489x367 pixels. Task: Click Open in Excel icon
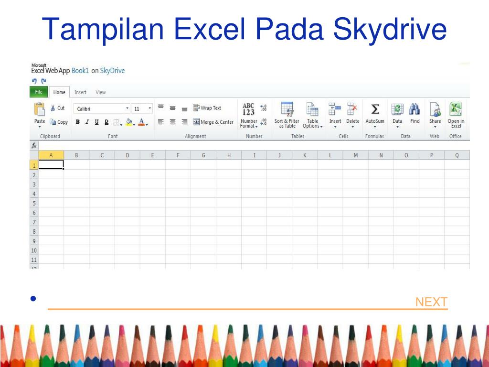click(456, 109)
